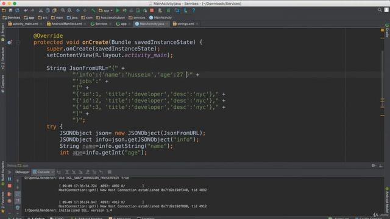
Task: Click the Step Over debug icon
Action: [x=67, y=172]
